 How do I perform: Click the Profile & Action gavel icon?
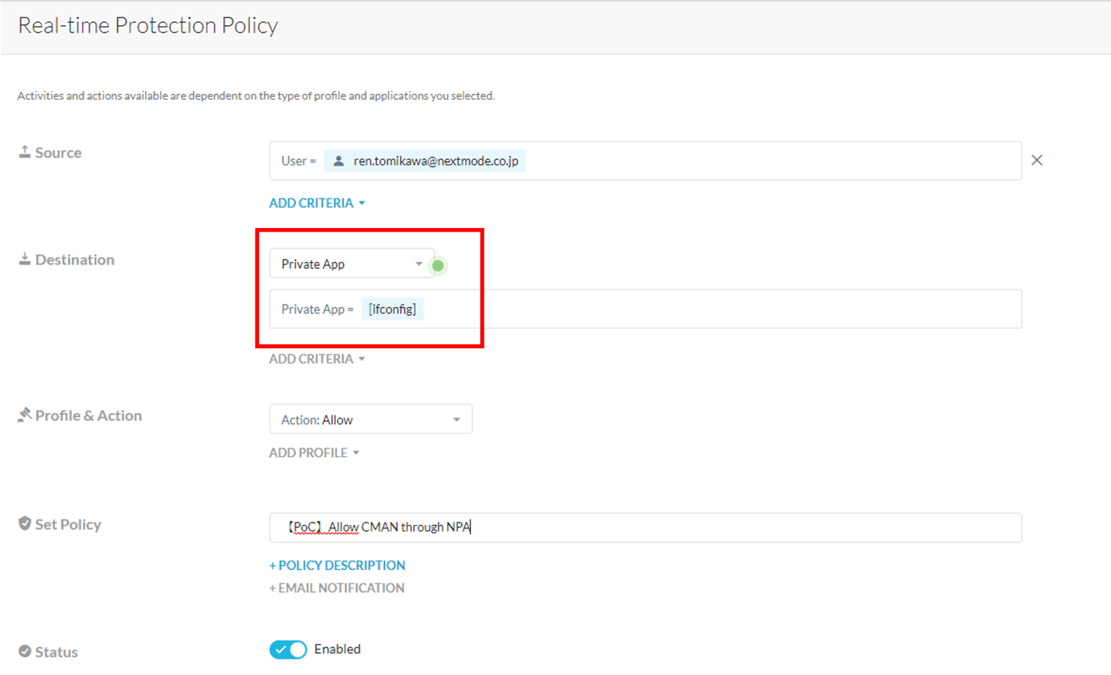24,414
